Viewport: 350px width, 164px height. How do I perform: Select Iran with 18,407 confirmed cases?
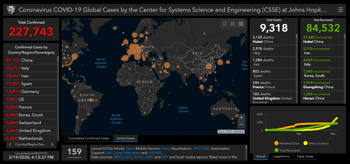click(30, 76)
